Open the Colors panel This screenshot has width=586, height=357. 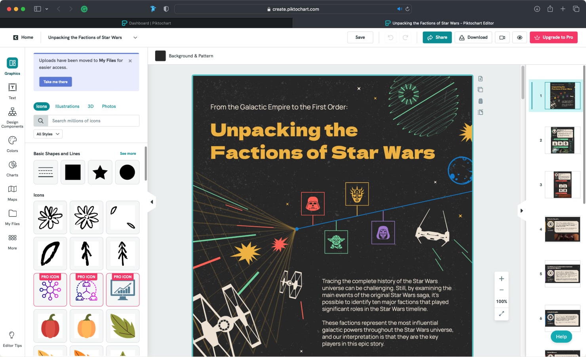(12, 144)
